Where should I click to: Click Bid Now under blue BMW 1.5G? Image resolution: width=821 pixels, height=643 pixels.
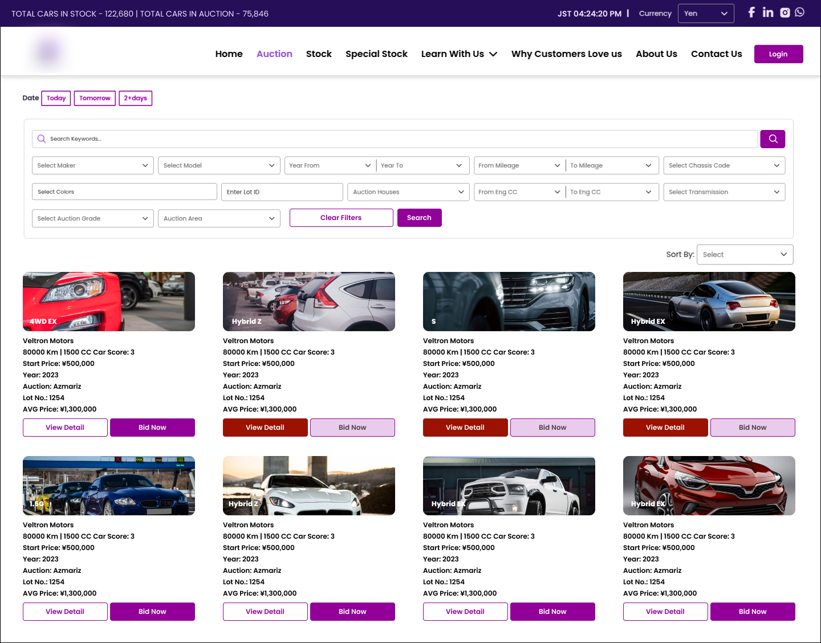click(x=152, y=612)
